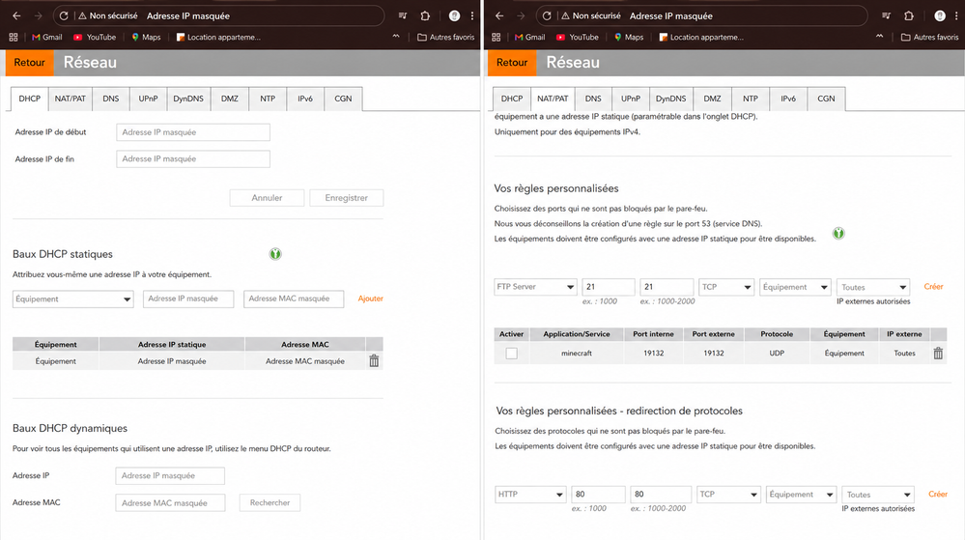Click green help icon beside Baux DHCP statiques
Viewport: 965px width, 540px height.
(275, 254)
